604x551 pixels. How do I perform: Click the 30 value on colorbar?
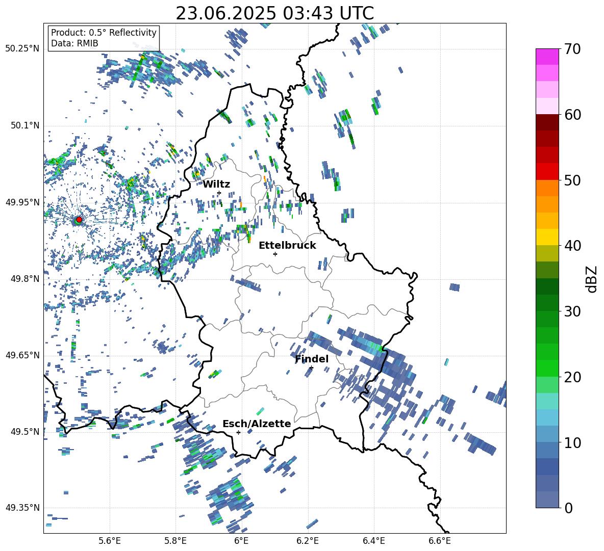click(572, 311)
